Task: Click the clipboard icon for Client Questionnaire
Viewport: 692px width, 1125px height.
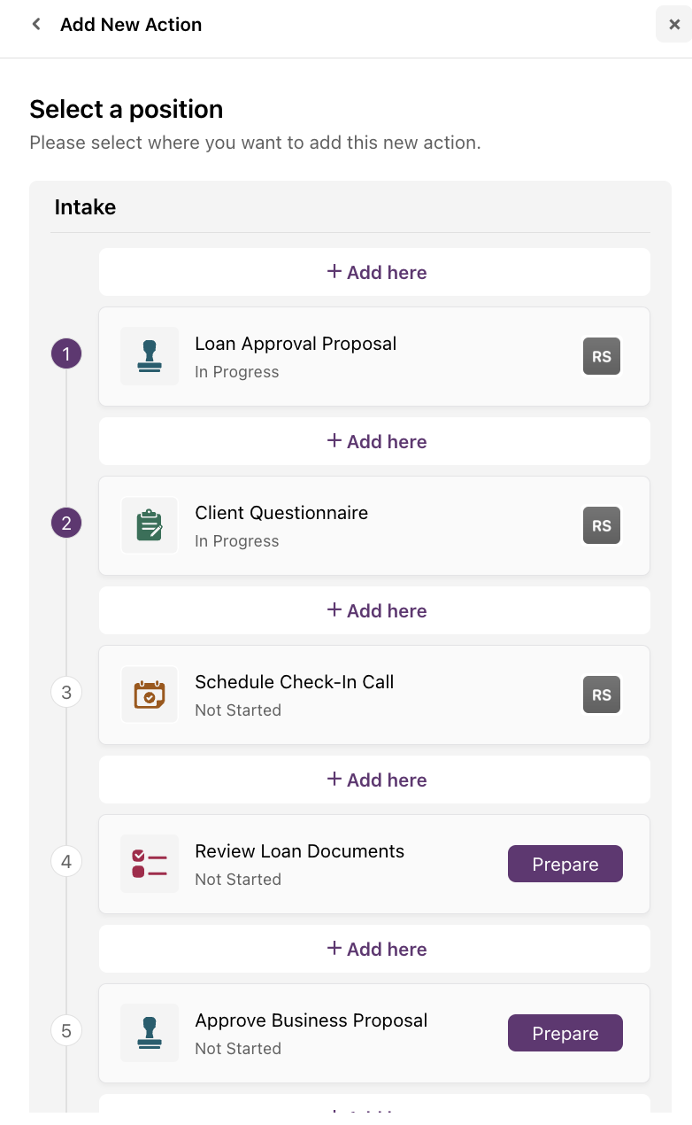Action: [x=150, y=525]
